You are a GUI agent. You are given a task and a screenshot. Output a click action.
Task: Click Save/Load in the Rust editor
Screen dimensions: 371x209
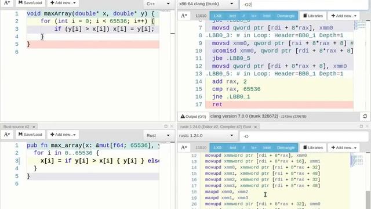tap(30, 135)
